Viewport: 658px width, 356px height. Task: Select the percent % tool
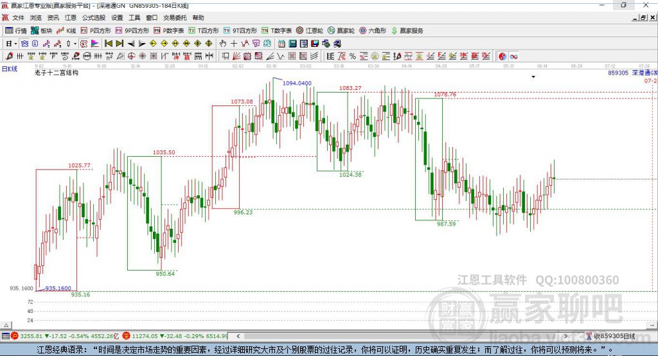click(353, 57)
